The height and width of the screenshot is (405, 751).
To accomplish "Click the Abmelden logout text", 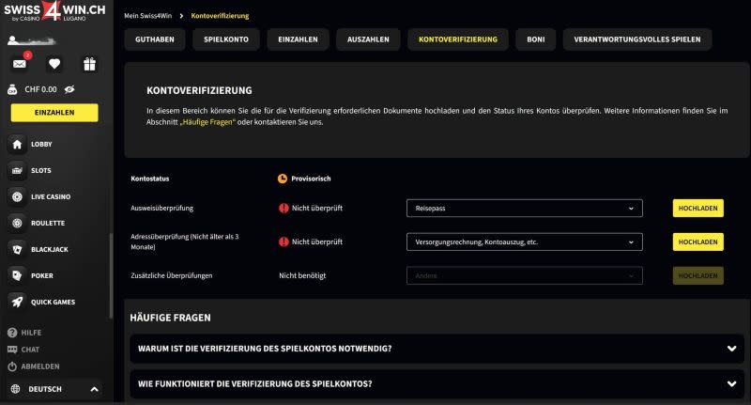I will (x=40, y=366).
